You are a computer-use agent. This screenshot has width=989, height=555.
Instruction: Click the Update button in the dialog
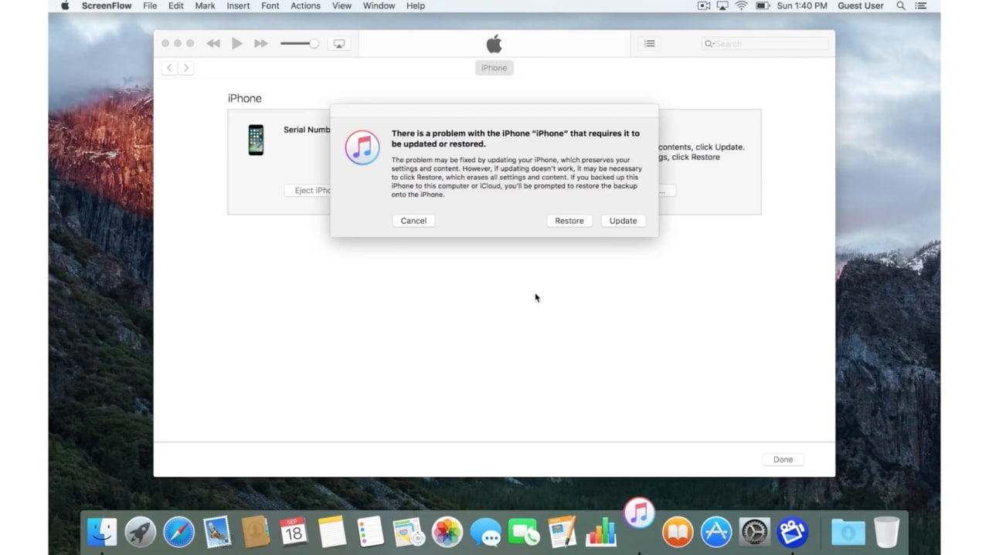(x=623, y=221)
